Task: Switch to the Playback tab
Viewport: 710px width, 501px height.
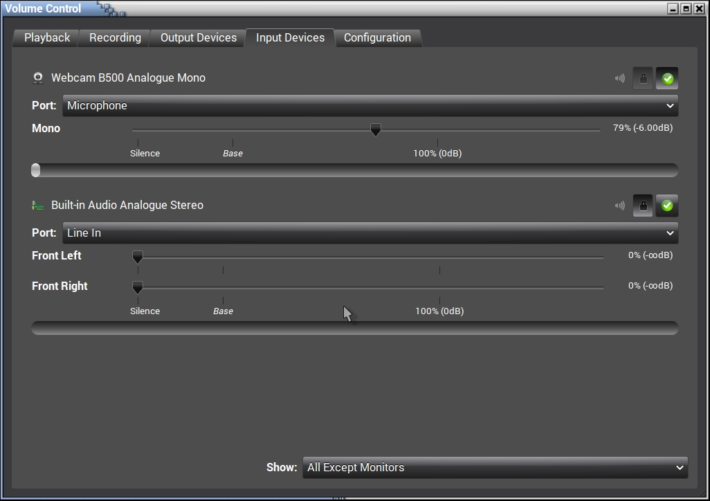Action: point(47,38)
